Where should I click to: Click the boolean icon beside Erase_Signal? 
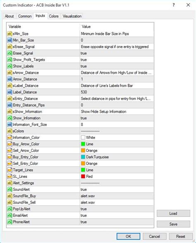tap(10, 53)
